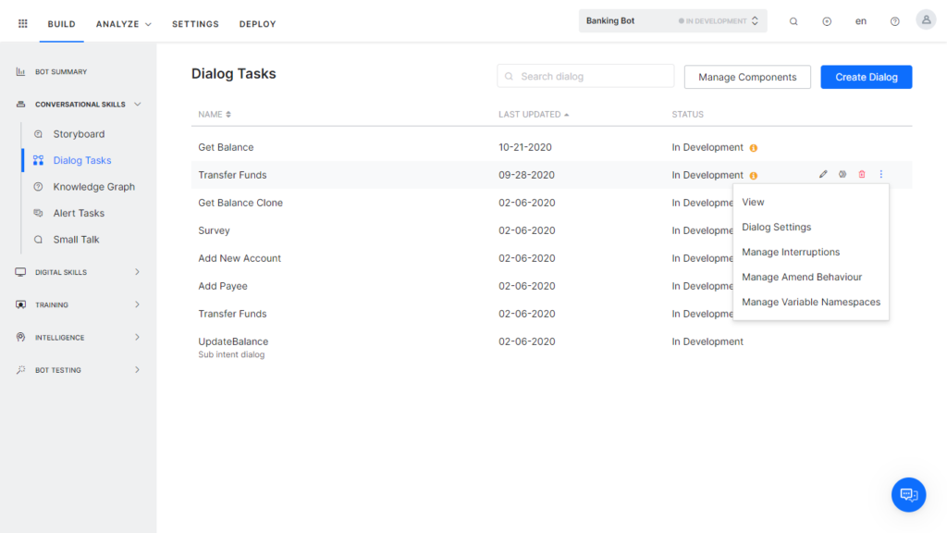Viewport: 947px width, 533px height.
Task: Click the Manage Components button
Action: [x=747, y=77]
